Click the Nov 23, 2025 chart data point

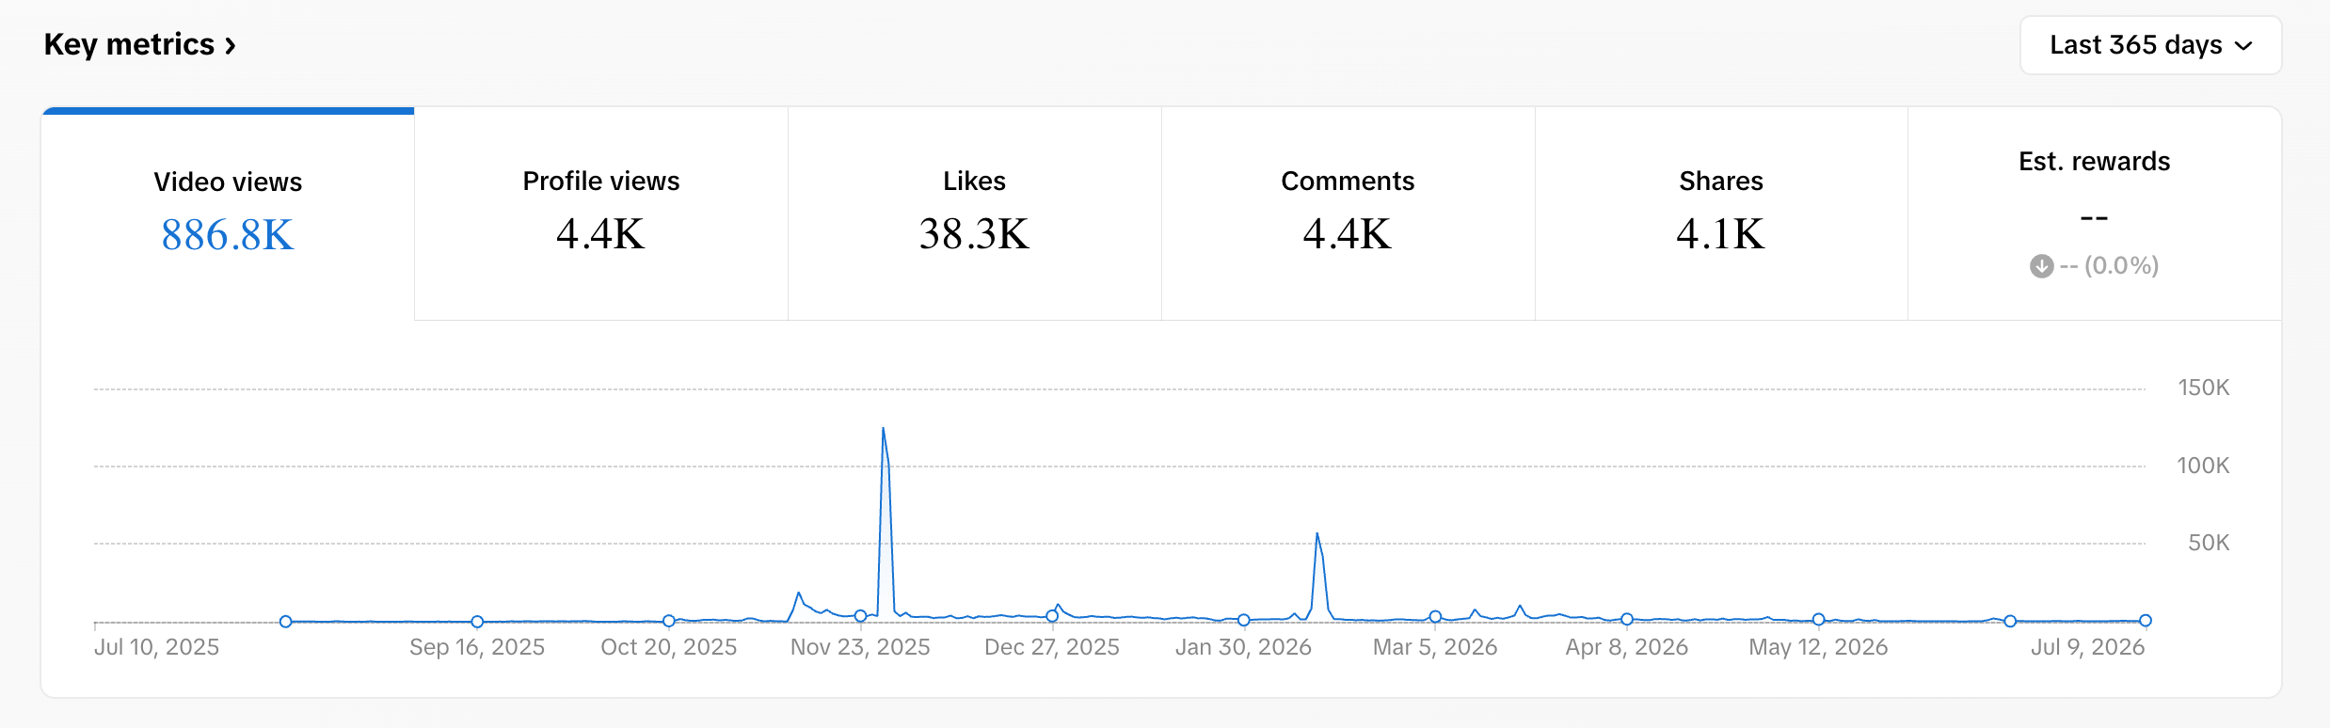860,616
